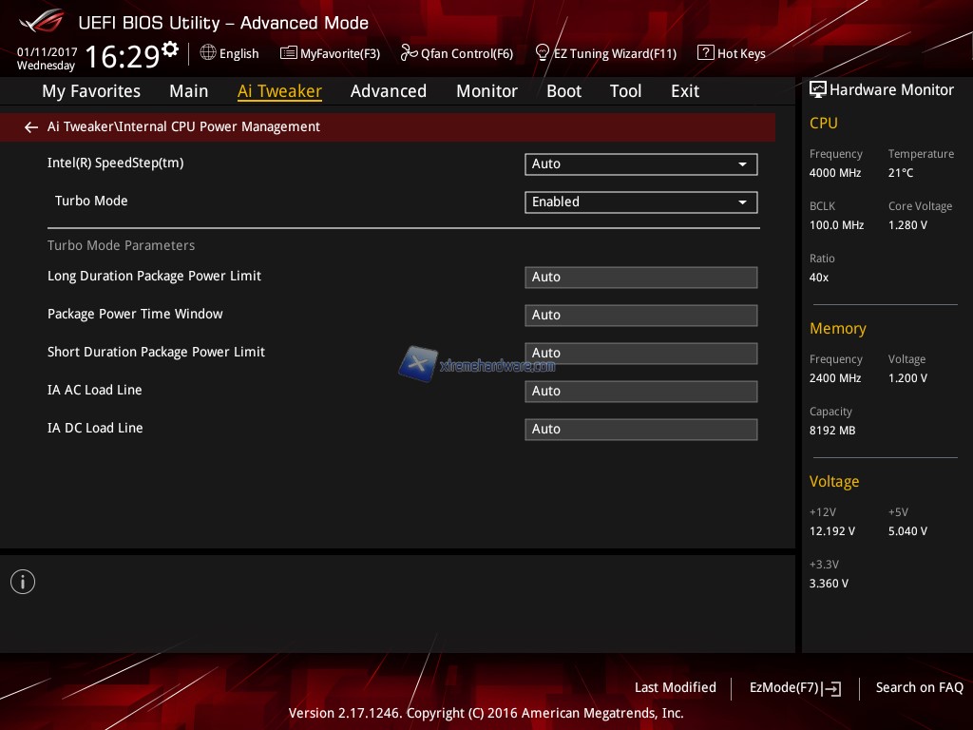
Task: Click the Last Modified button
Action: pos(675,688)
